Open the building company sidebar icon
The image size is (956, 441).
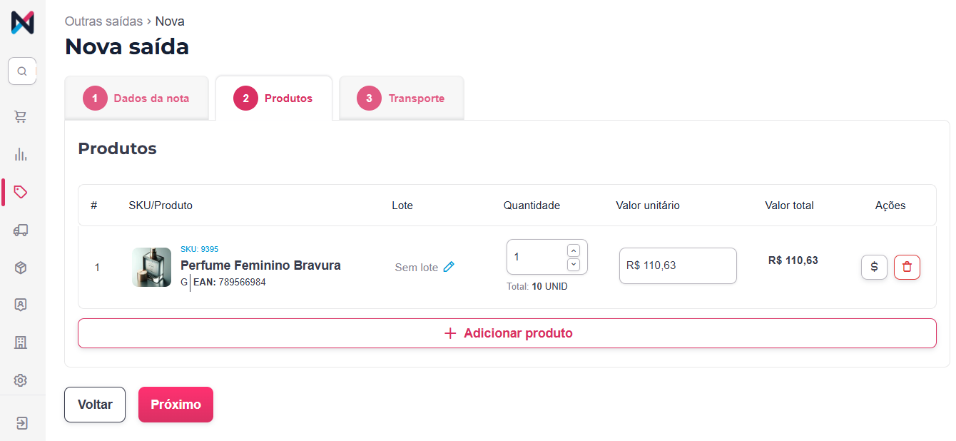coord(21,343)
